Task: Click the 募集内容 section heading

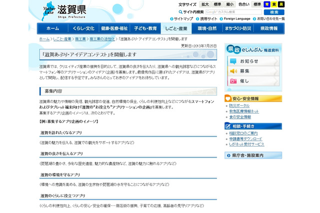Action: [128, 91]
